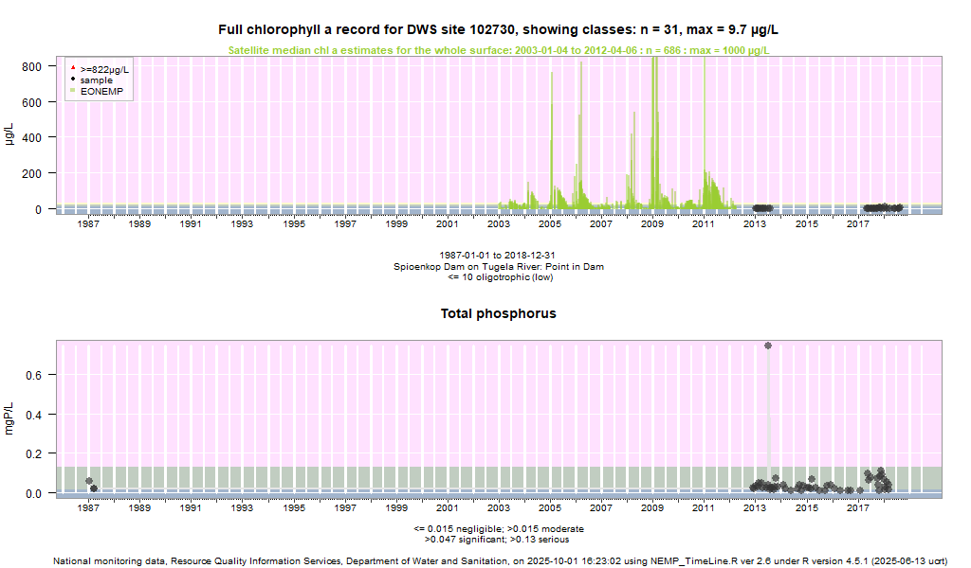This screenshot has width=971, height=568.
Task: Click the µg/L y-axis title
Action: 9,133
